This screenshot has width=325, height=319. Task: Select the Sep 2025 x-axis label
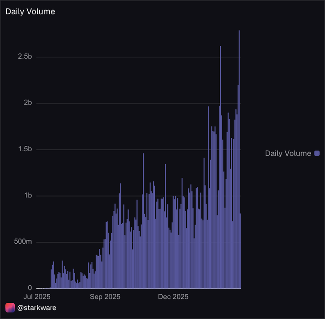click(x=105, y=297)
